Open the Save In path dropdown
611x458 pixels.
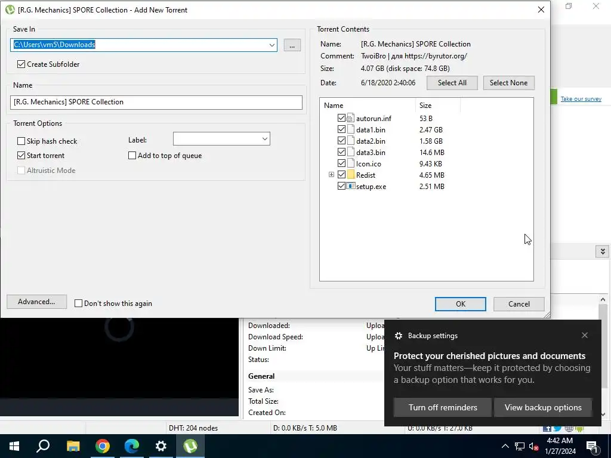click(271, 45)
